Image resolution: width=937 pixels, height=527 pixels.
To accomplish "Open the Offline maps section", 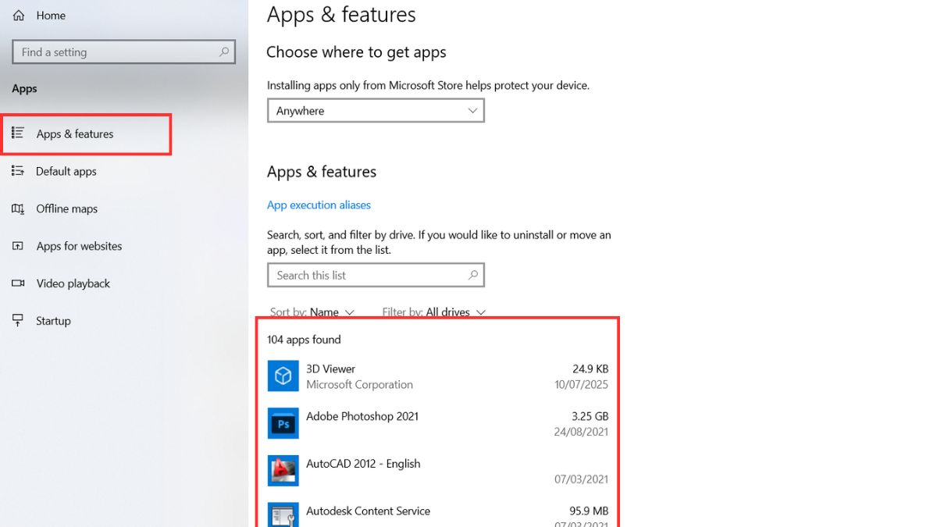I will 67,208.
